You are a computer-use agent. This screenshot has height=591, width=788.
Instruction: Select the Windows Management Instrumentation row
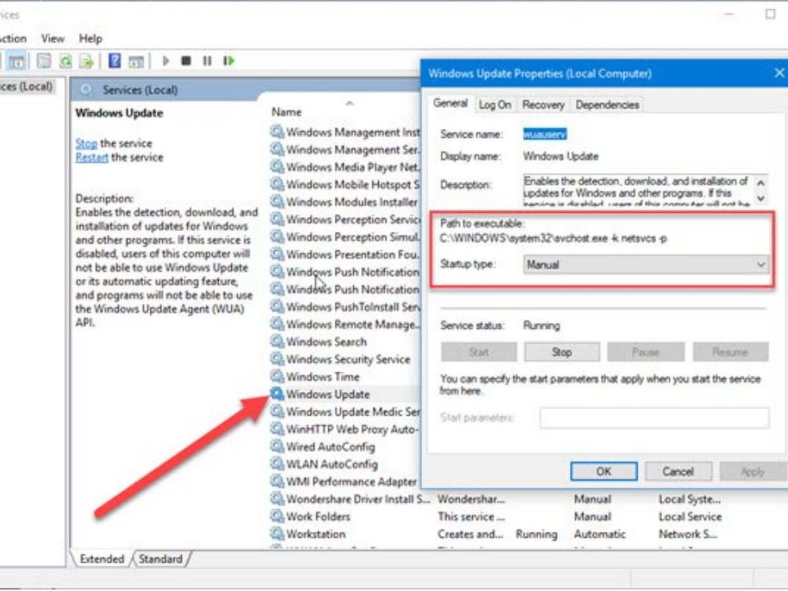coord(345,132)
